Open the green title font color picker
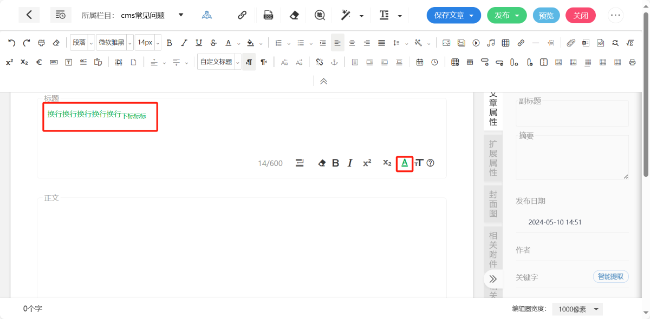650x319 pixels. tap(405, 163)
